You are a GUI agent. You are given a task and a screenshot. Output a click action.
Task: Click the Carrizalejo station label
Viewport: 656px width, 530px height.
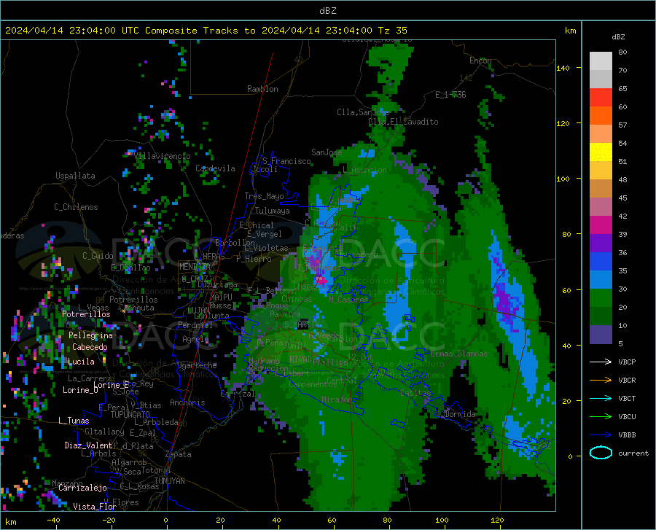[x=82, y=488]
